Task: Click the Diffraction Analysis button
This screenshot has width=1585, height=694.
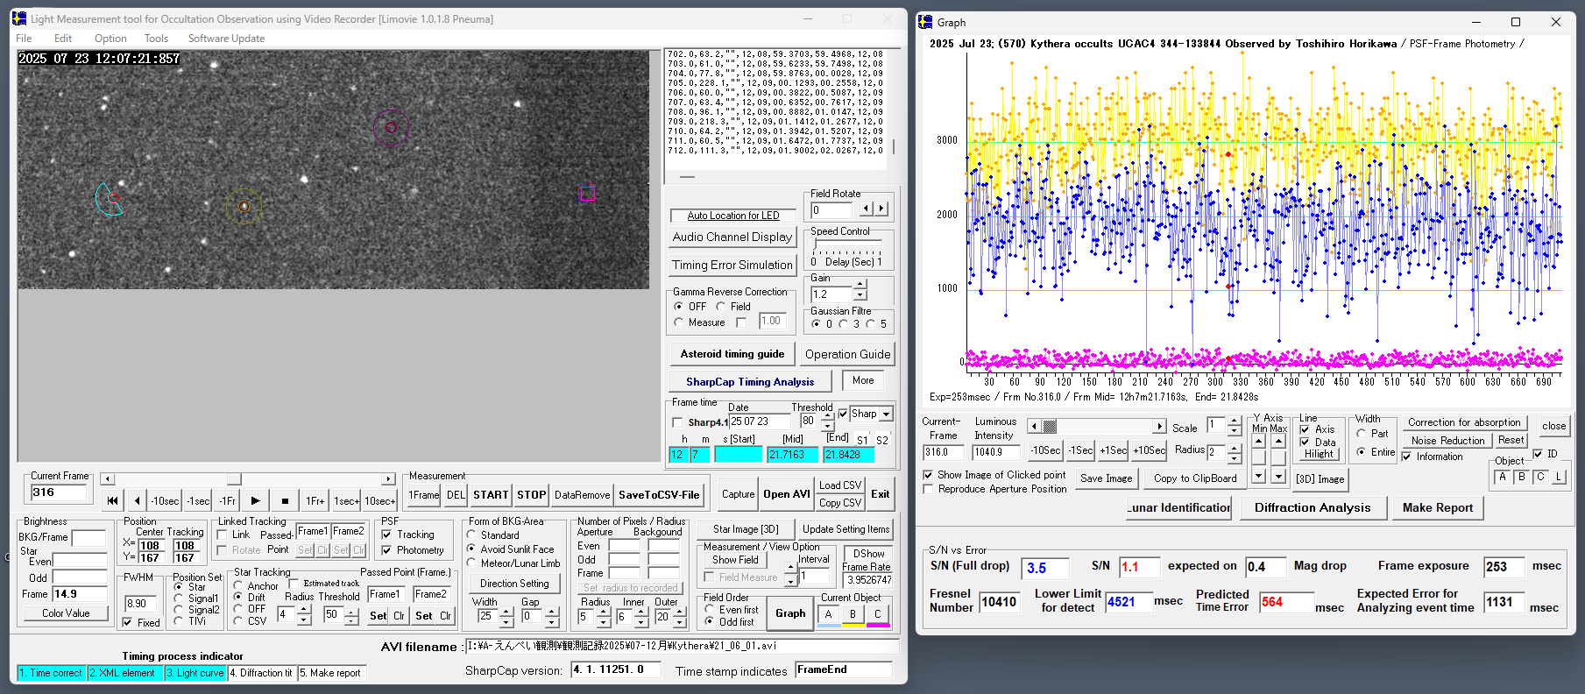Action: (x=1312, y=507)
